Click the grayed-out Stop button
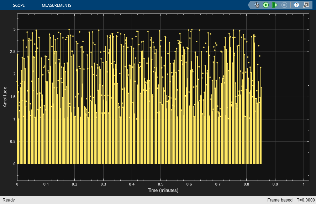 coord(284,5)
